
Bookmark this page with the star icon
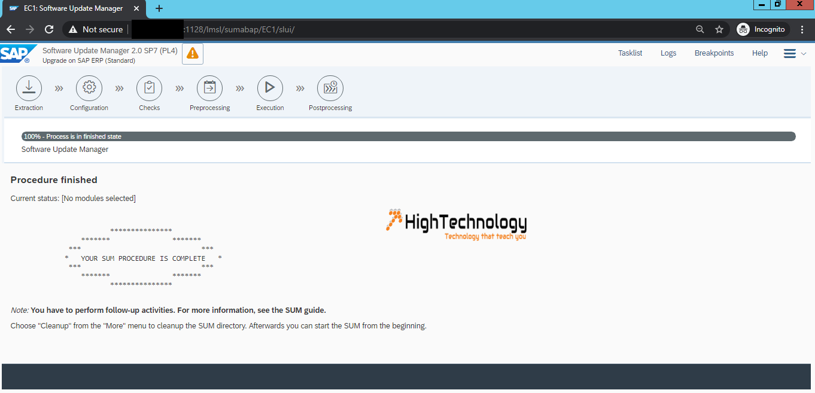click(x=719, y=29)
